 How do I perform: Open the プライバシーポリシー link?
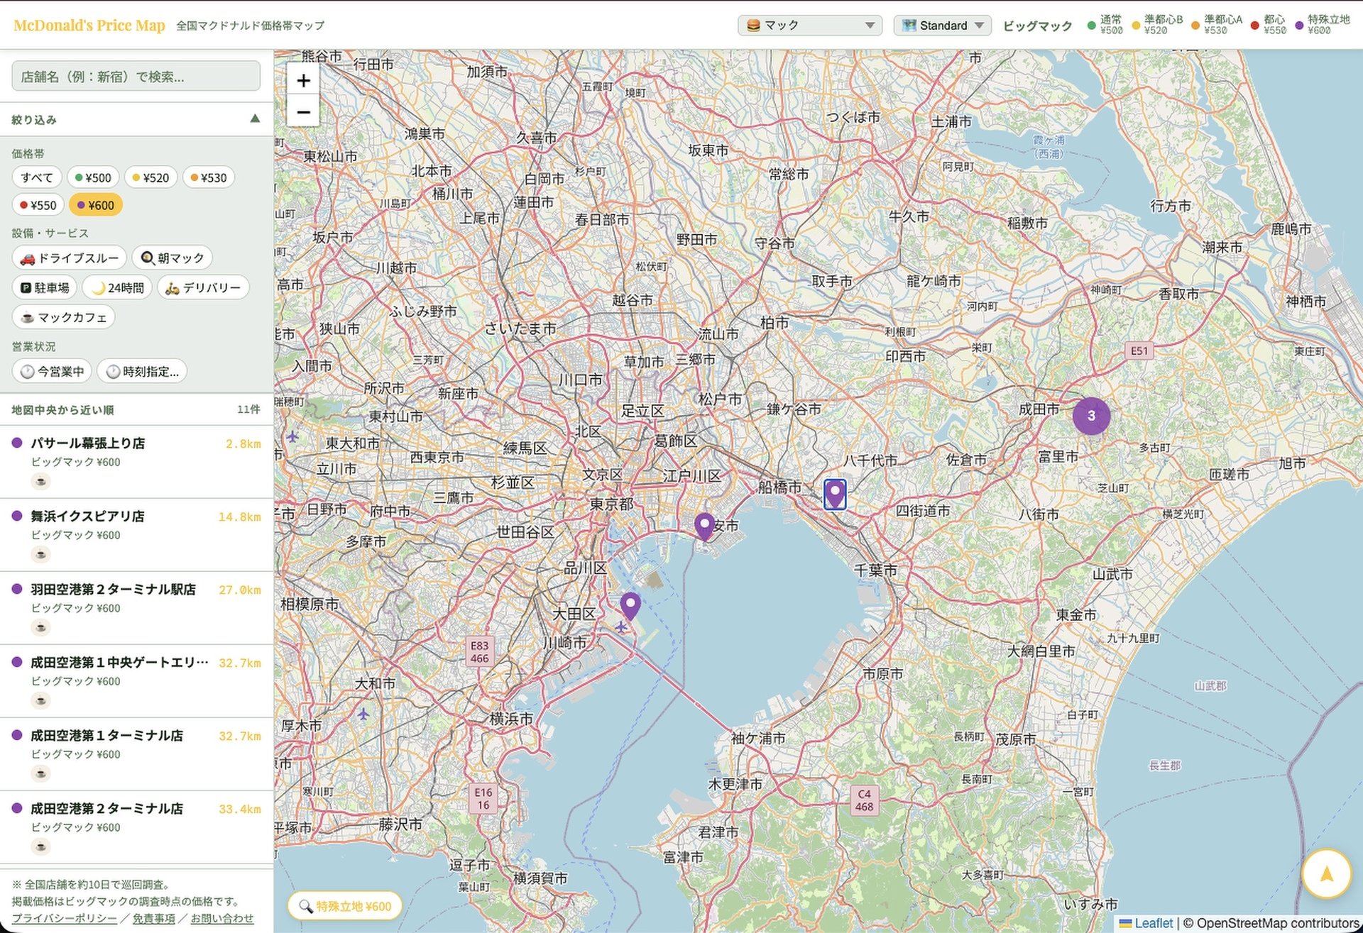click(65, 918)
